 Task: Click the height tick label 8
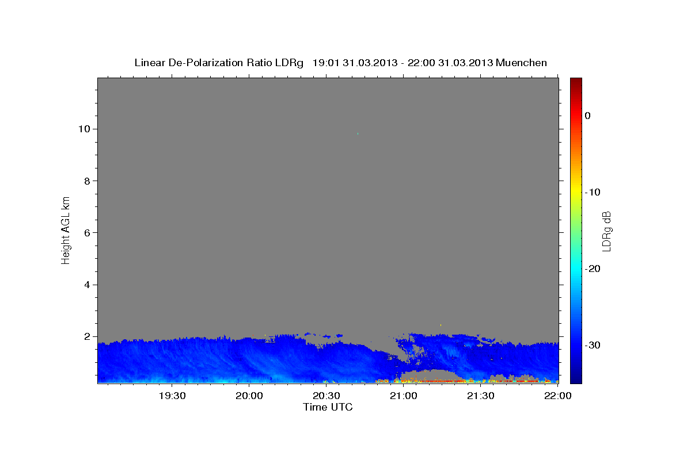pos(88,181)
